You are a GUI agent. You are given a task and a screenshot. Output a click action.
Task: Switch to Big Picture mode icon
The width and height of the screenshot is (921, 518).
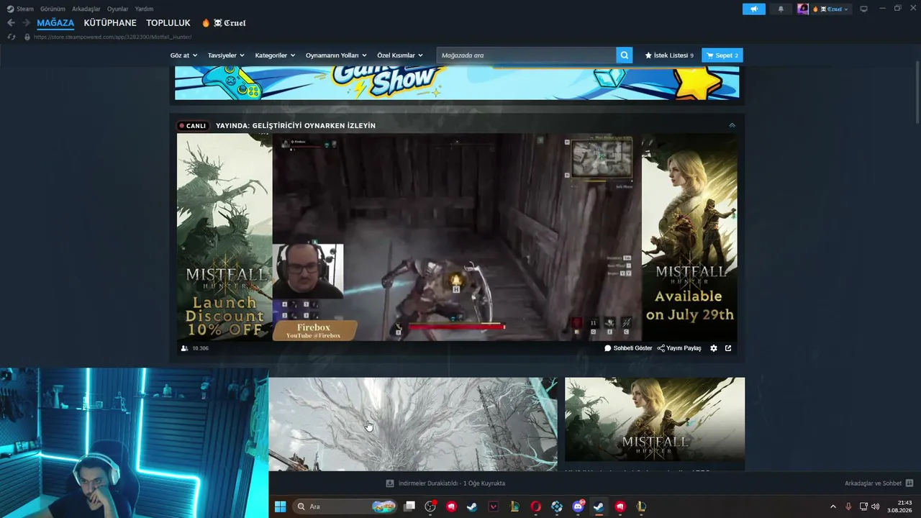coord(863,9)
